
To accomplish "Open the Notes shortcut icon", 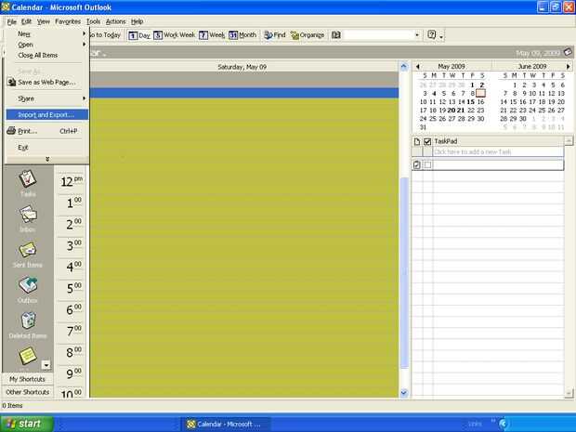I will [28, 356].
